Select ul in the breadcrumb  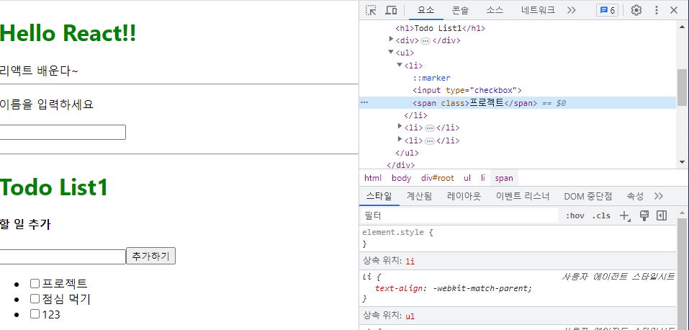coord(467,178)
